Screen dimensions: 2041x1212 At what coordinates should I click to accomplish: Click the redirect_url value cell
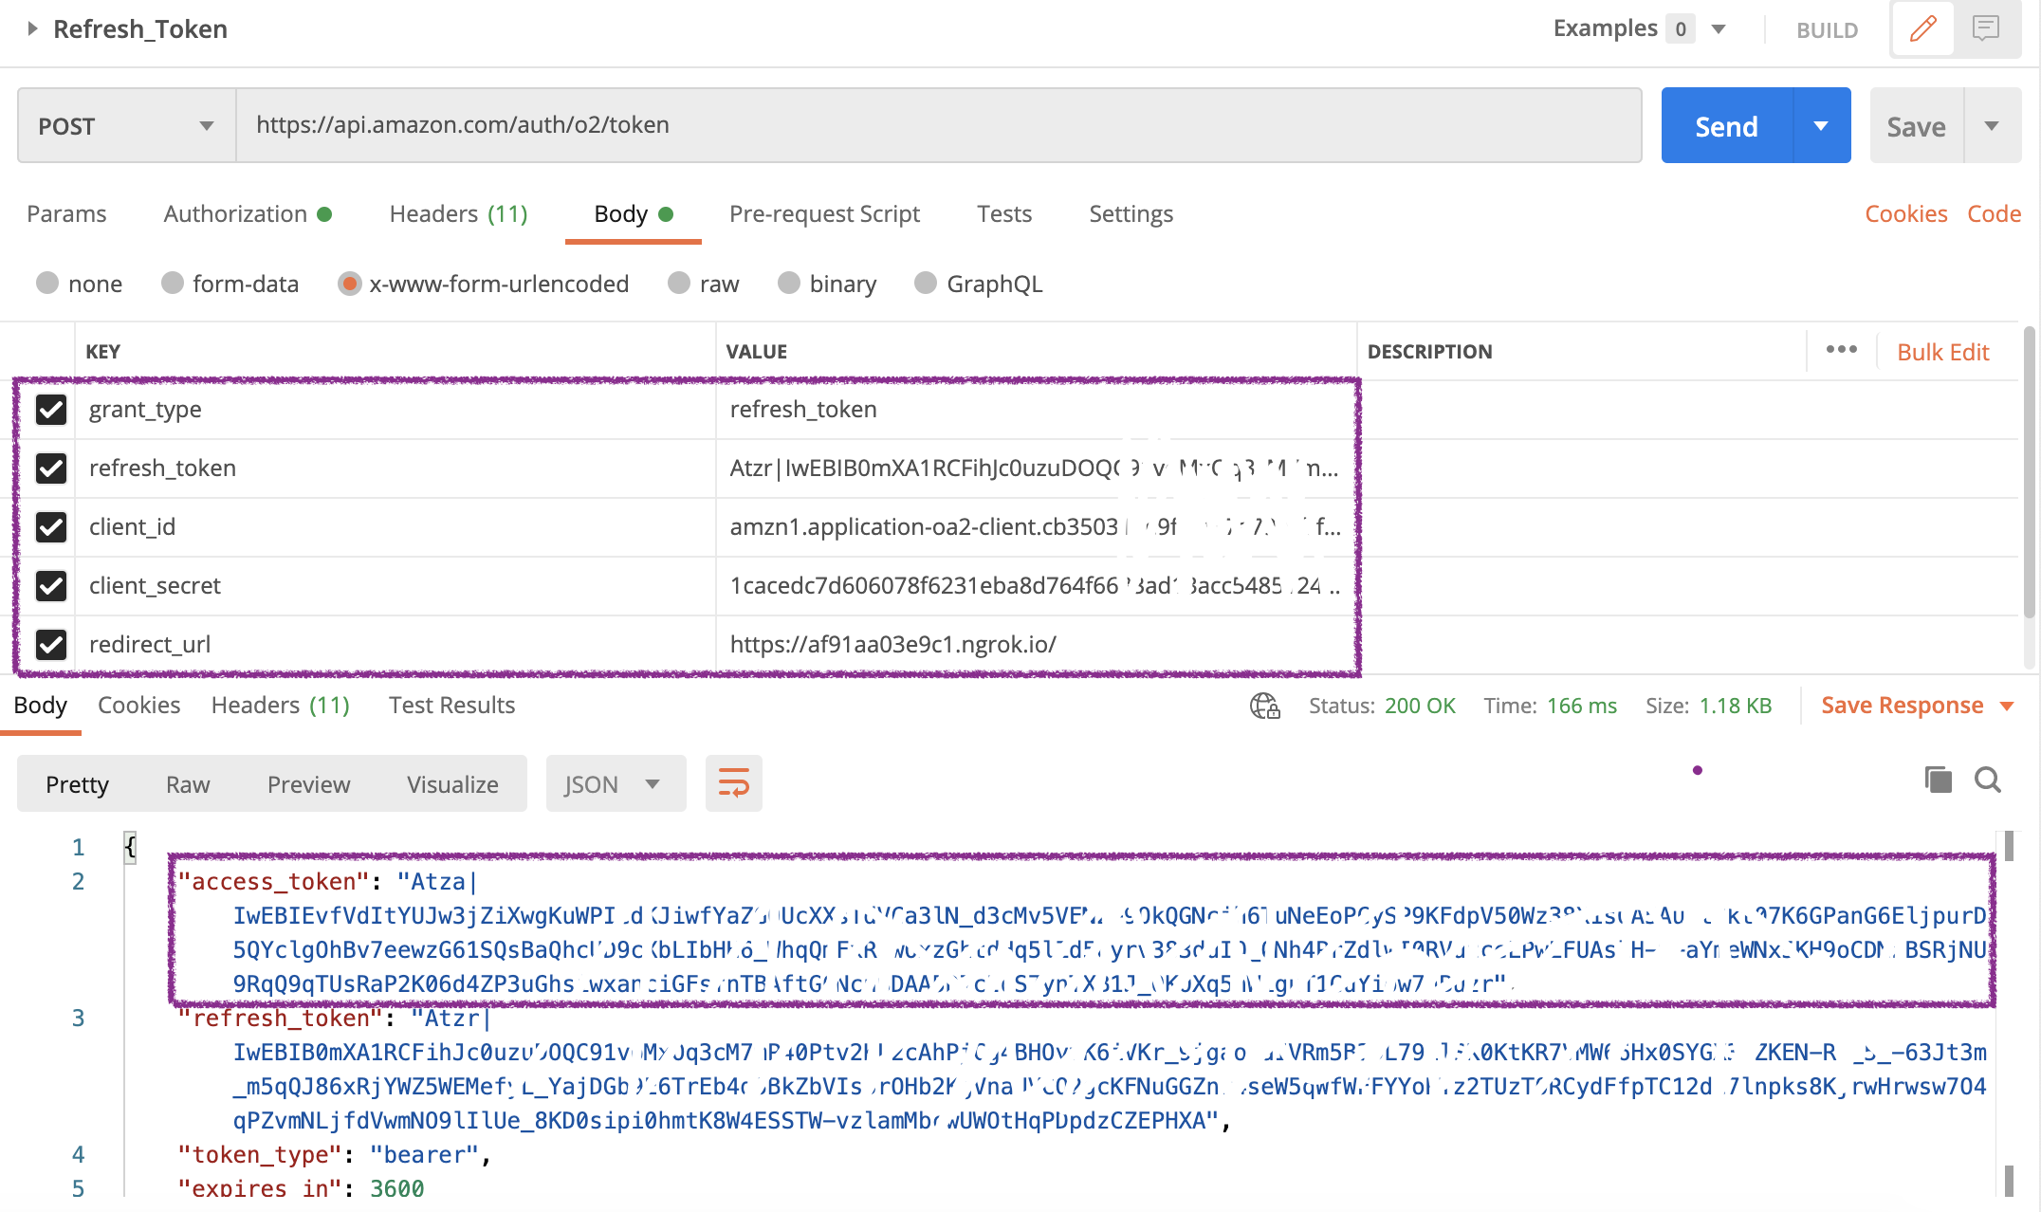coord(1036,645)
